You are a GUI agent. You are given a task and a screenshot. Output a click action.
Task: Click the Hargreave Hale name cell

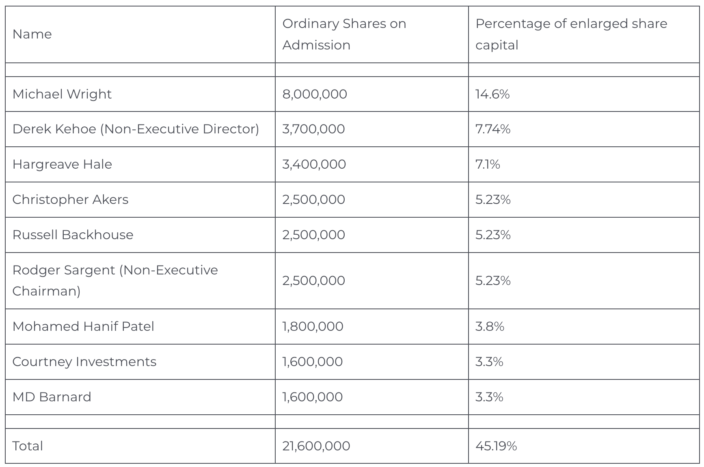point(62,164)
